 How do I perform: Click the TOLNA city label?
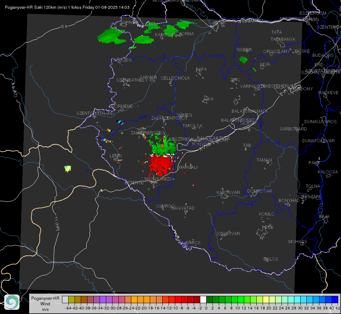313,186
